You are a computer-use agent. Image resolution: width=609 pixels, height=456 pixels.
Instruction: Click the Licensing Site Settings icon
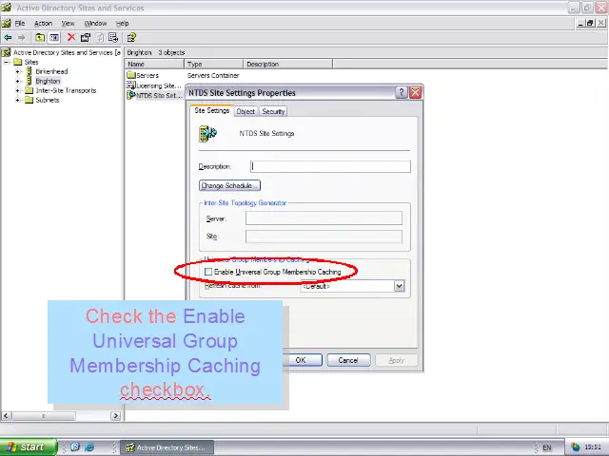[131, 85]
